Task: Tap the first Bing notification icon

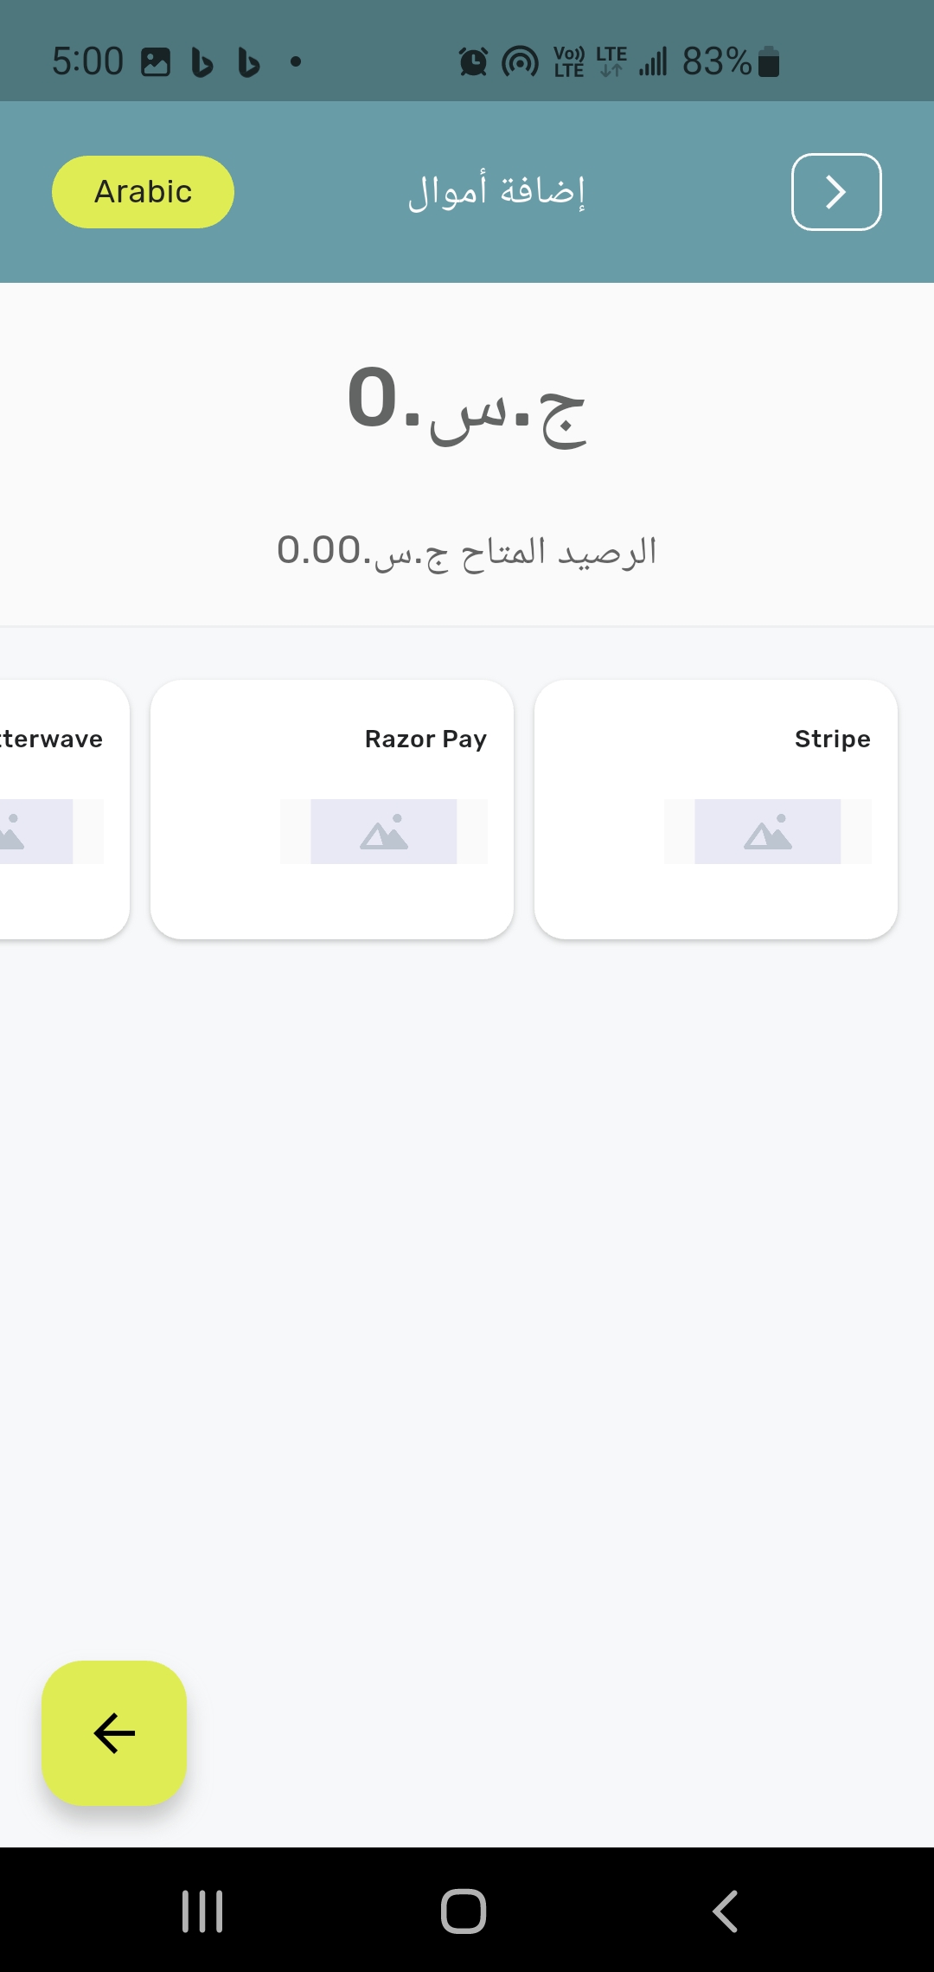Action: tap(202, 63)
